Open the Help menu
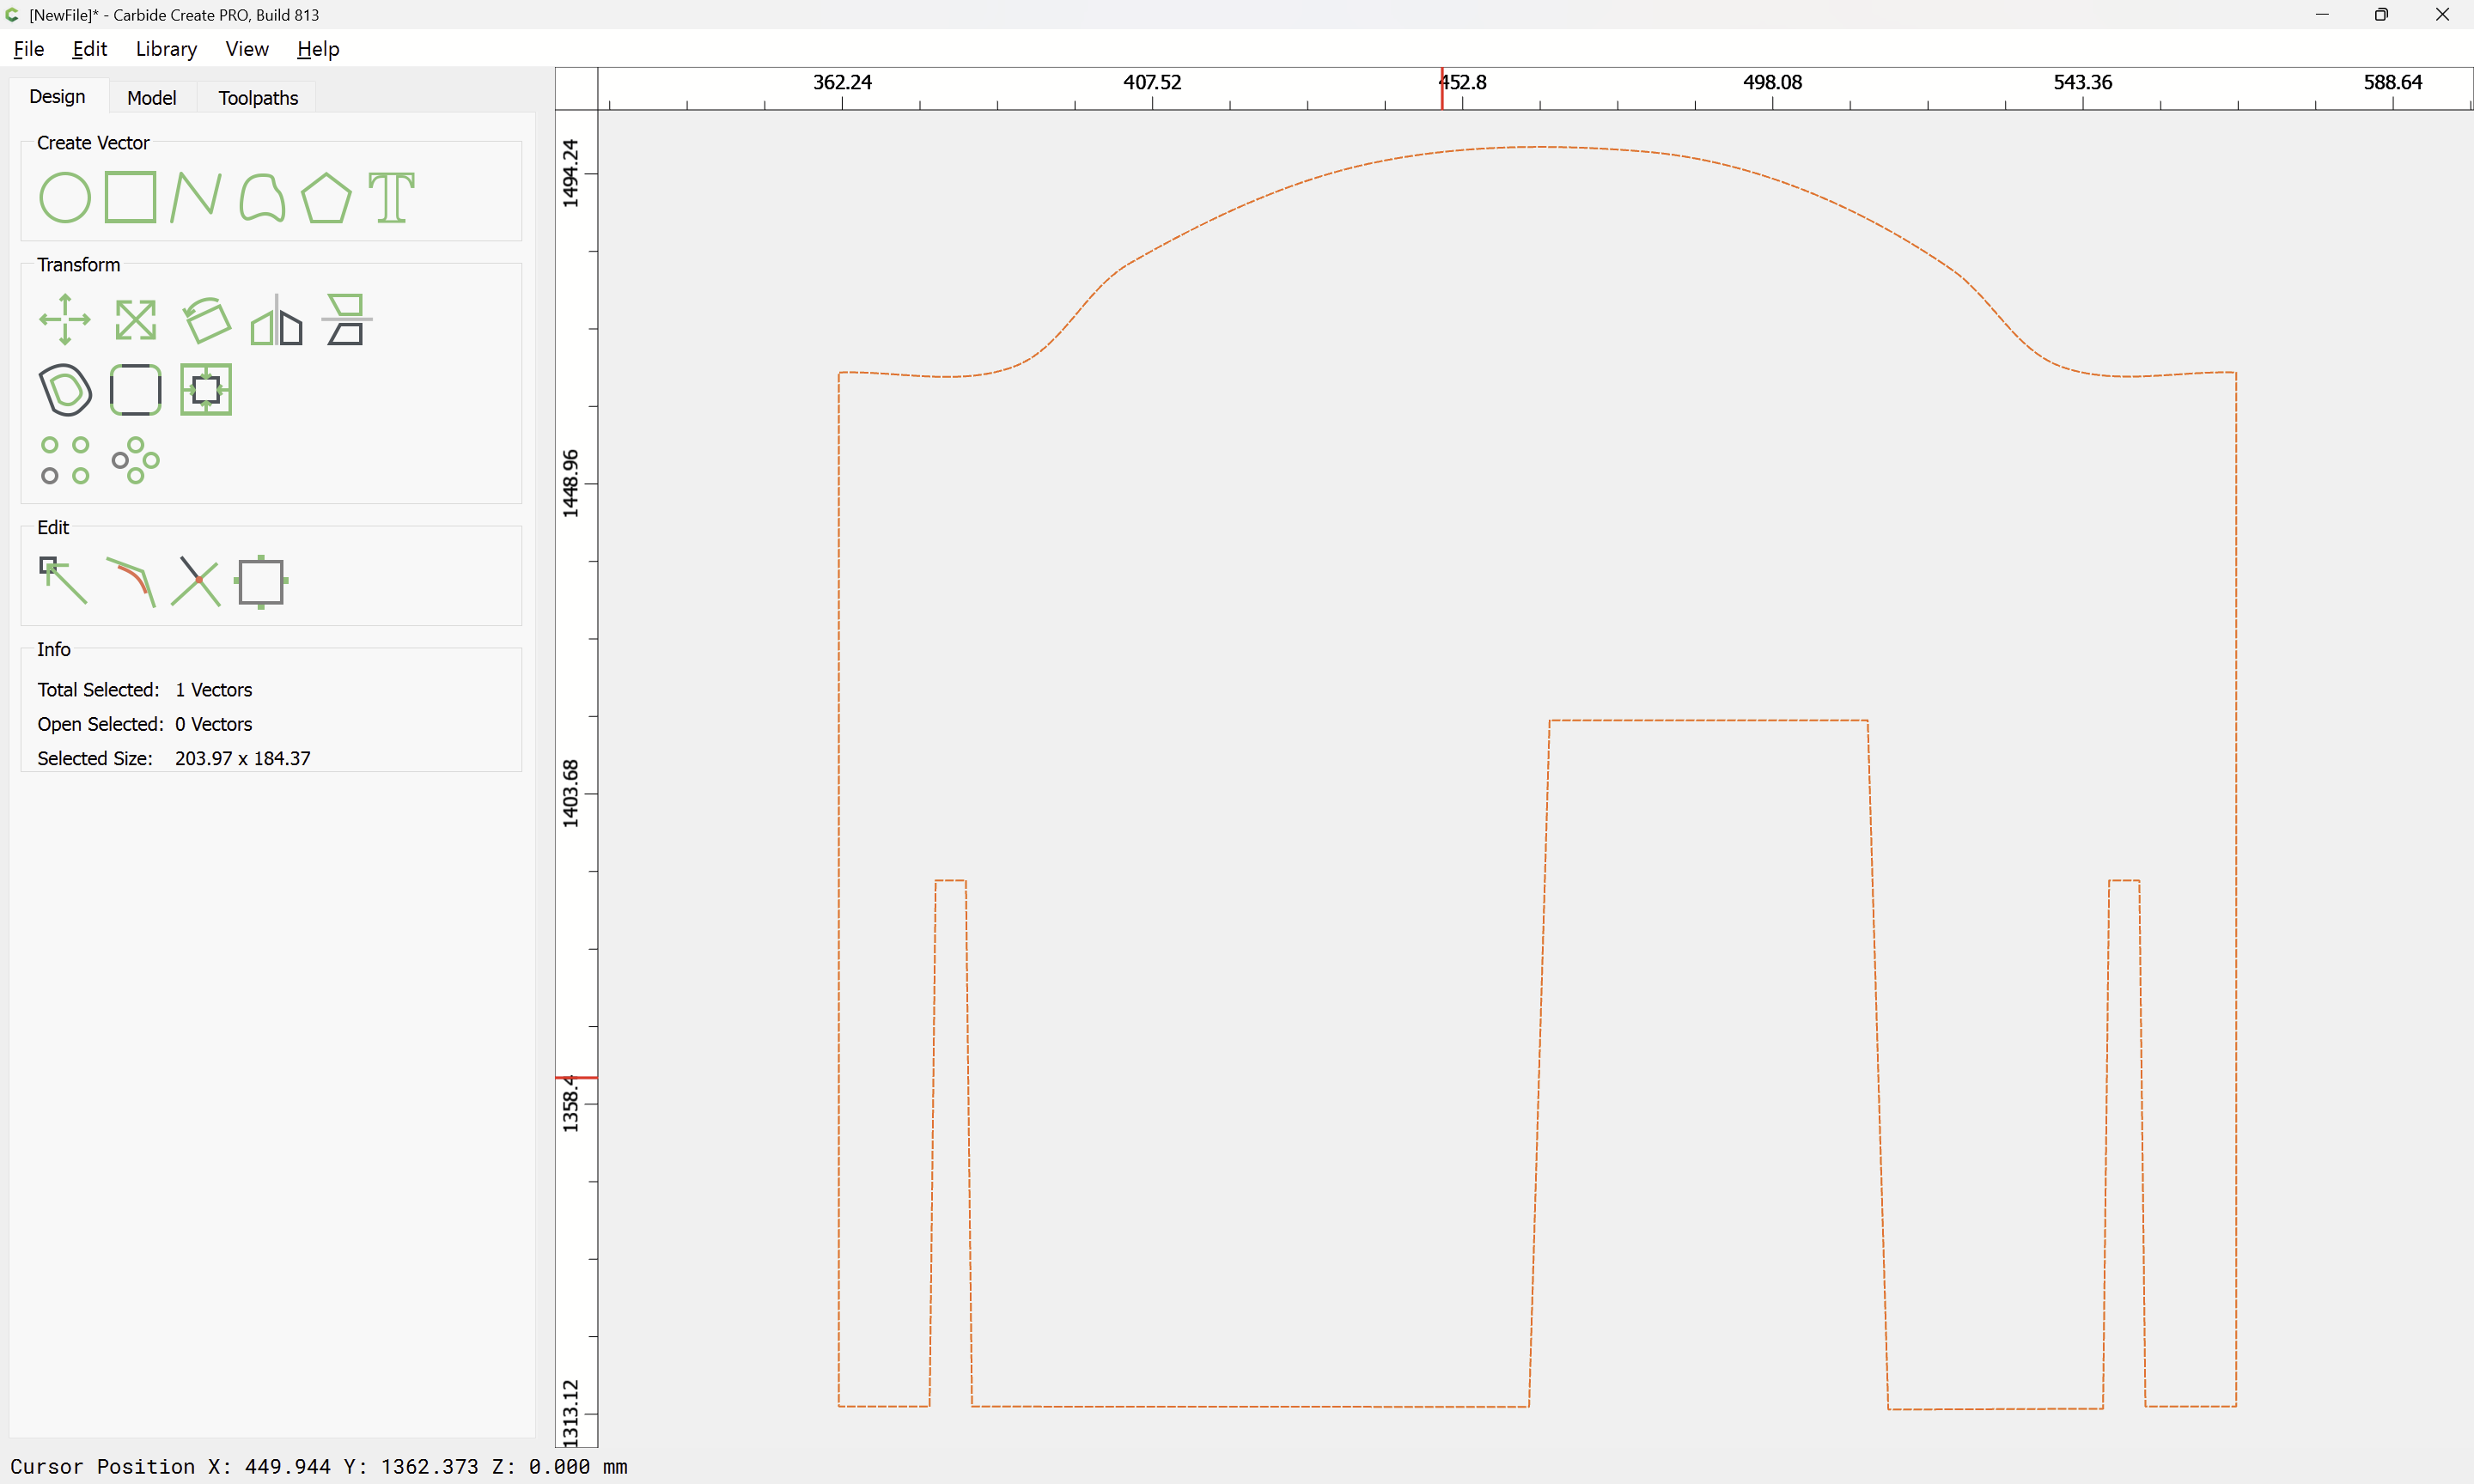This screenshot has height=1484, width=2474. click(318, 49)
